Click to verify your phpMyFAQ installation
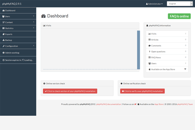This screenshot has height=130, width=195. 142,91
